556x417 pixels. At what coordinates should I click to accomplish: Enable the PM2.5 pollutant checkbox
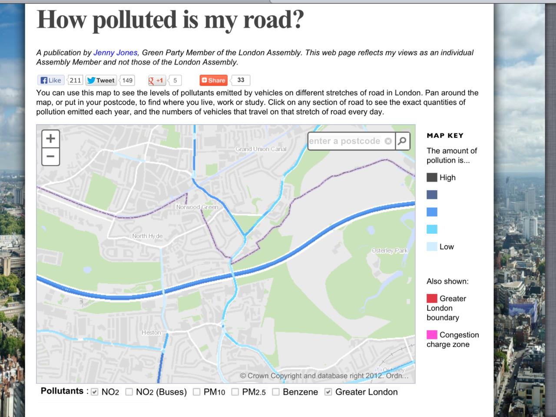(235, 392)
